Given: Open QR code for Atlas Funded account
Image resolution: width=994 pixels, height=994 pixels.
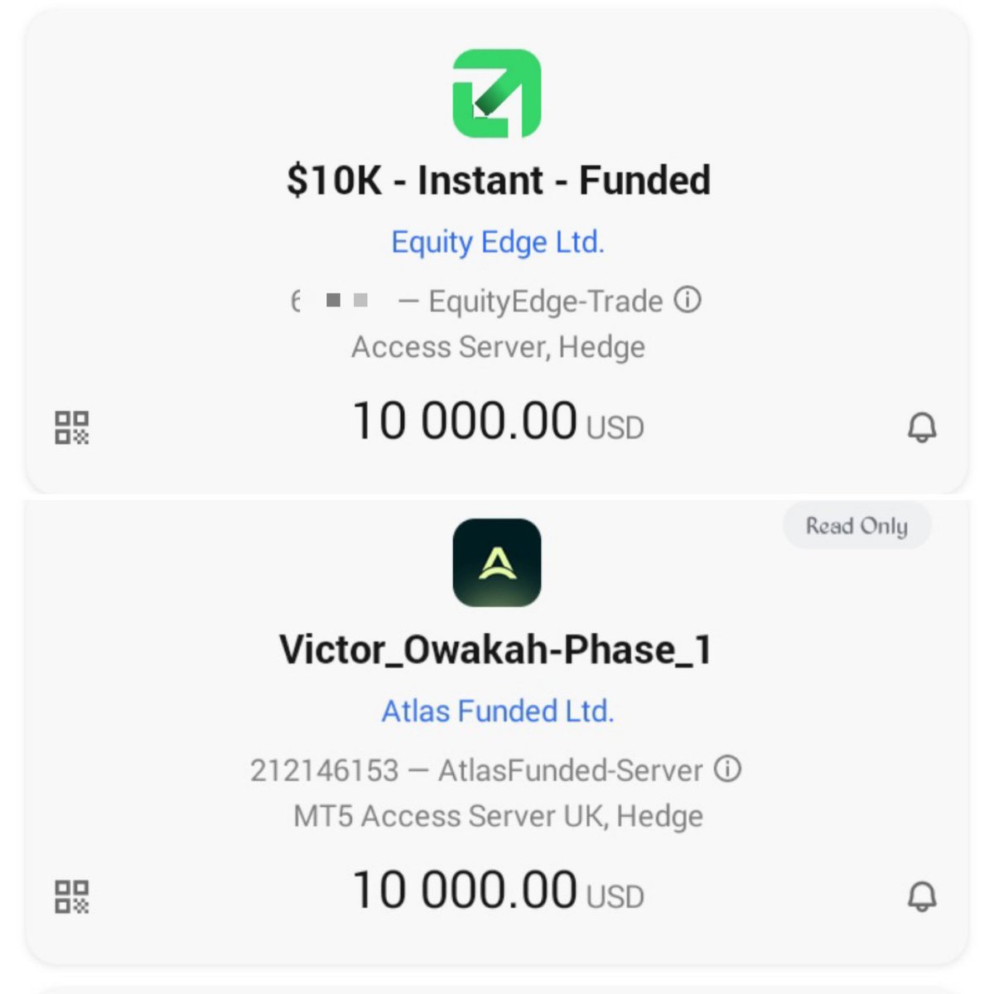Looking at the screenshot, I should [72, 896].
